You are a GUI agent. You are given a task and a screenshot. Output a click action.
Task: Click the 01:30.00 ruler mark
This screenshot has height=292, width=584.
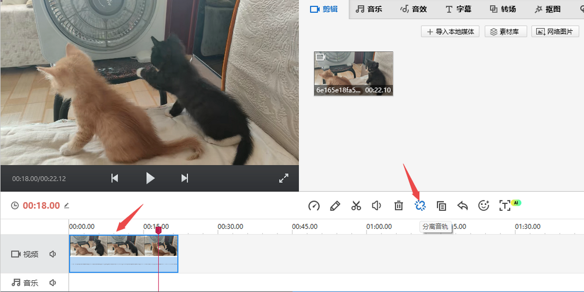pyautogui.click(x=528, y=227)
